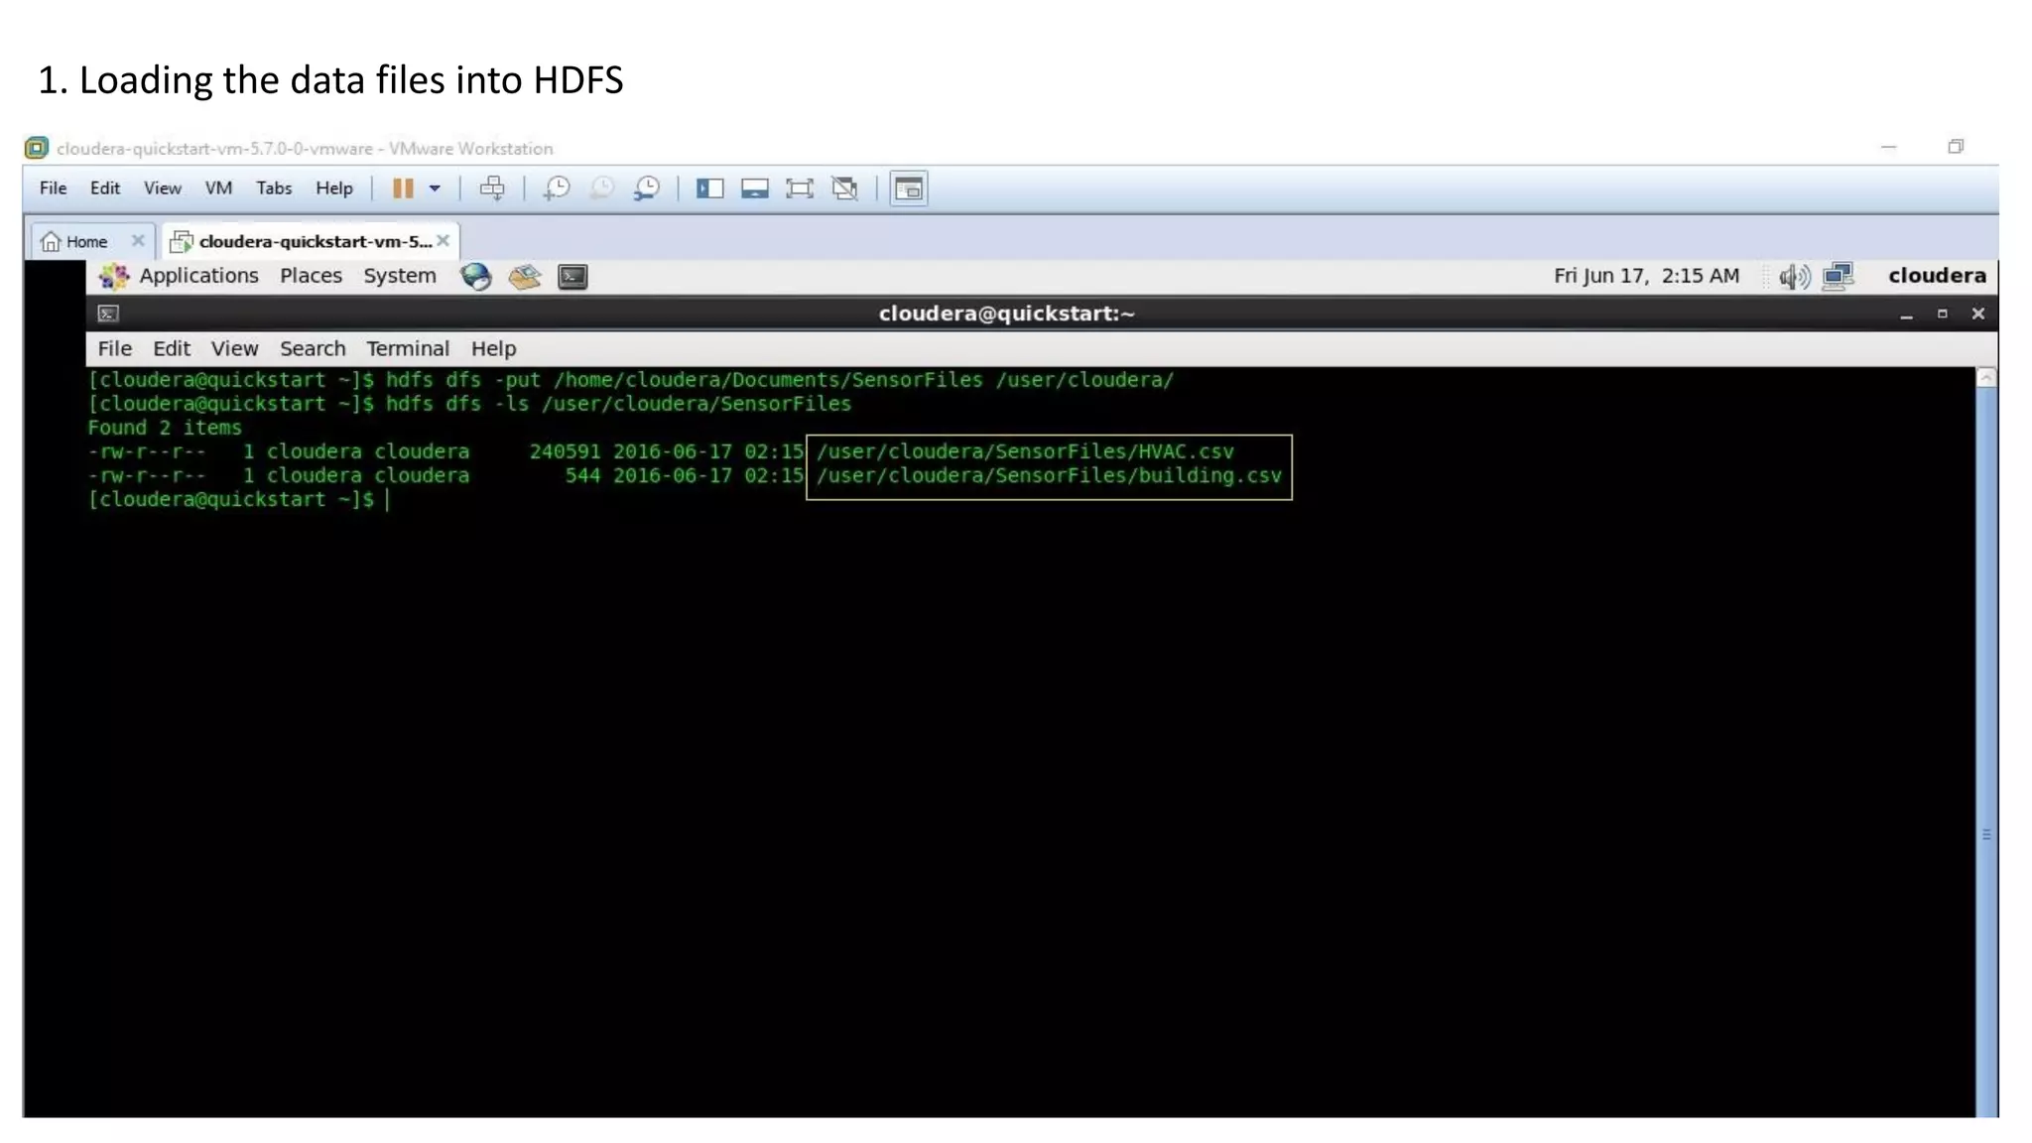Toggle the console view icon
Viewport: 2032px width, 1143px height.
(909, 189)
